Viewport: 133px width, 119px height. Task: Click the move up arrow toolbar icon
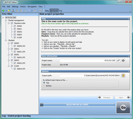(x=17, y=10)
